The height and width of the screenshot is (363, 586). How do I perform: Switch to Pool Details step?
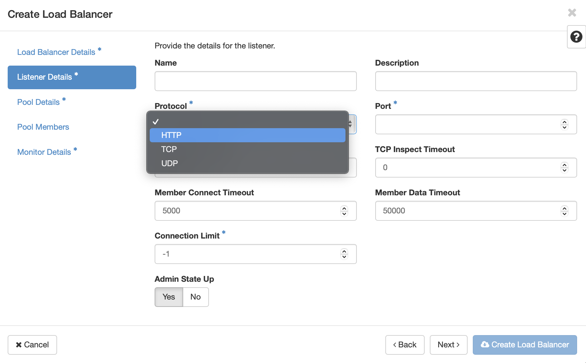pyautogui.click(x=41, y=102)
